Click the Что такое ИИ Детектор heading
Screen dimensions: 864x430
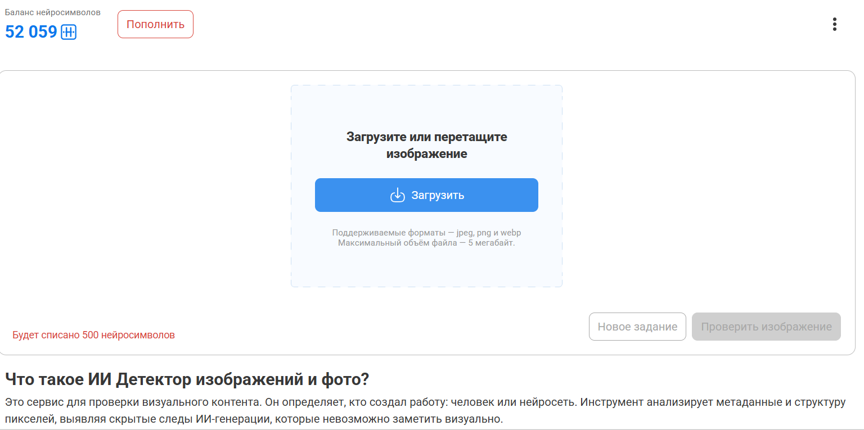pyautogui.click(x=187, y=379)
